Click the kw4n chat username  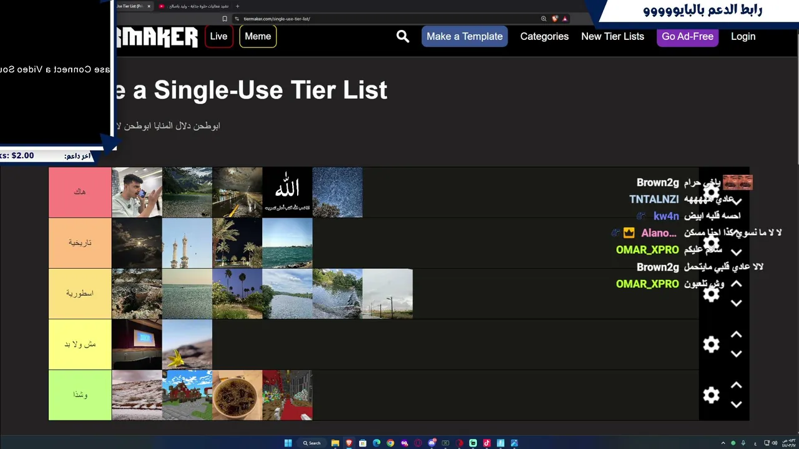(666, 216)
